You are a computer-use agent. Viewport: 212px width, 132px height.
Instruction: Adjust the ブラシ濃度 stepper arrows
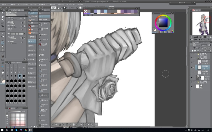(23, 38)
